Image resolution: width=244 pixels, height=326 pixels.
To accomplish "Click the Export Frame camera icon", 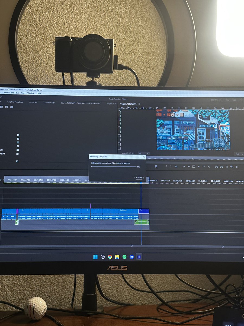I will (176, 167).
